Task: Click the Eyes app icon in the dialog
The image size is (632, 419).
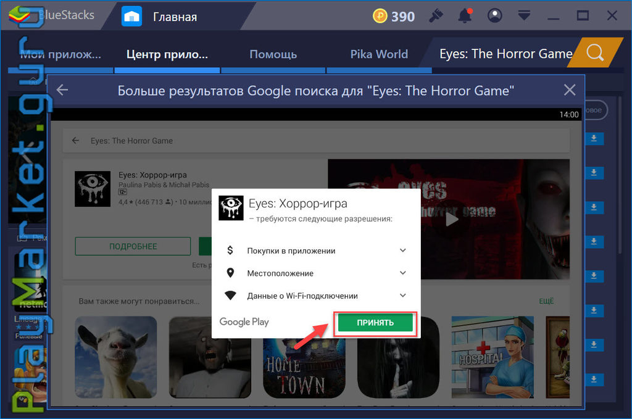Action: 231,208
